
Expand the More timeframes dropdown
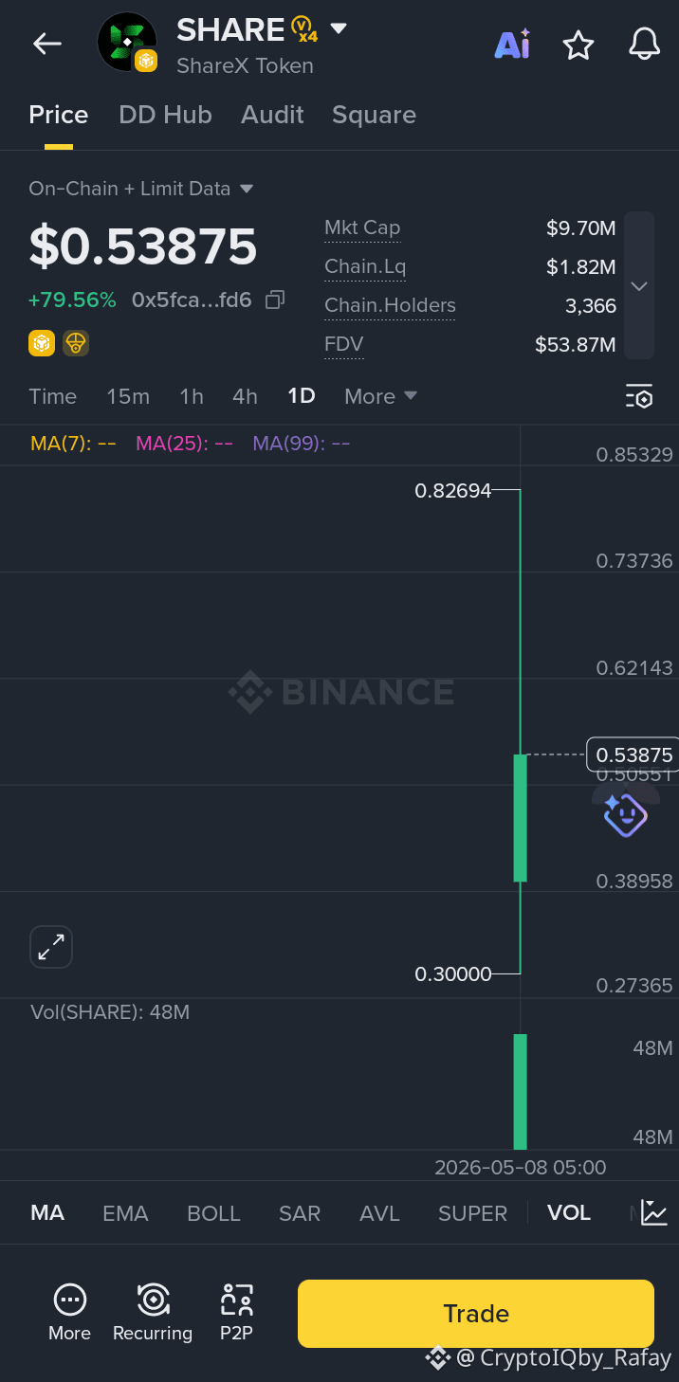coord(380,396)
